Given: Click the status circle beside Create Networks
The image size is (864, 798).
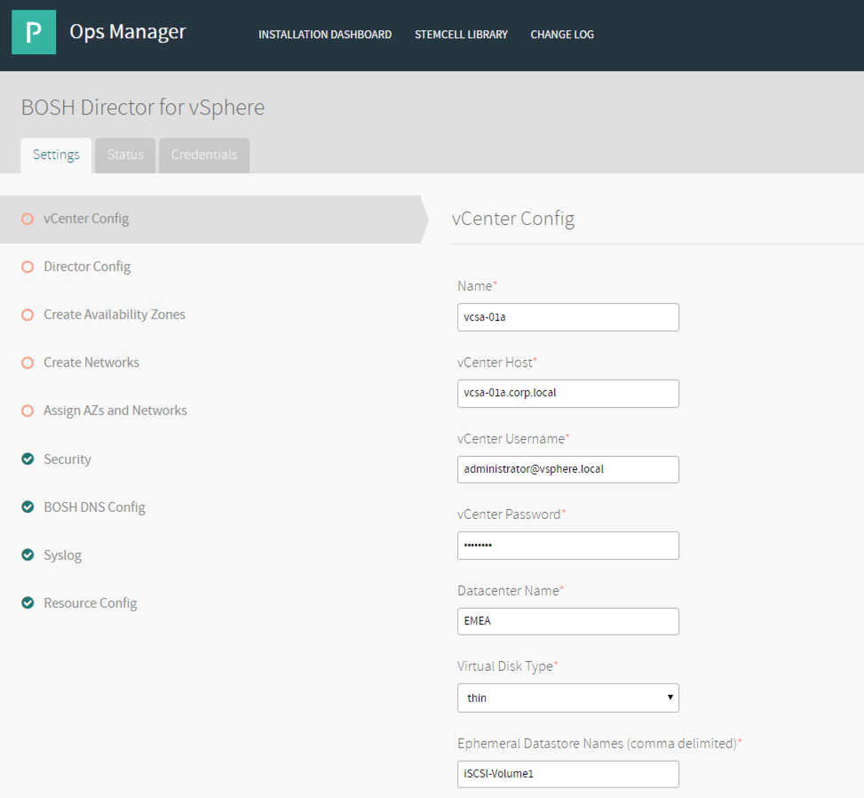Looking at the screenshot, I should [x=28, y=363].
